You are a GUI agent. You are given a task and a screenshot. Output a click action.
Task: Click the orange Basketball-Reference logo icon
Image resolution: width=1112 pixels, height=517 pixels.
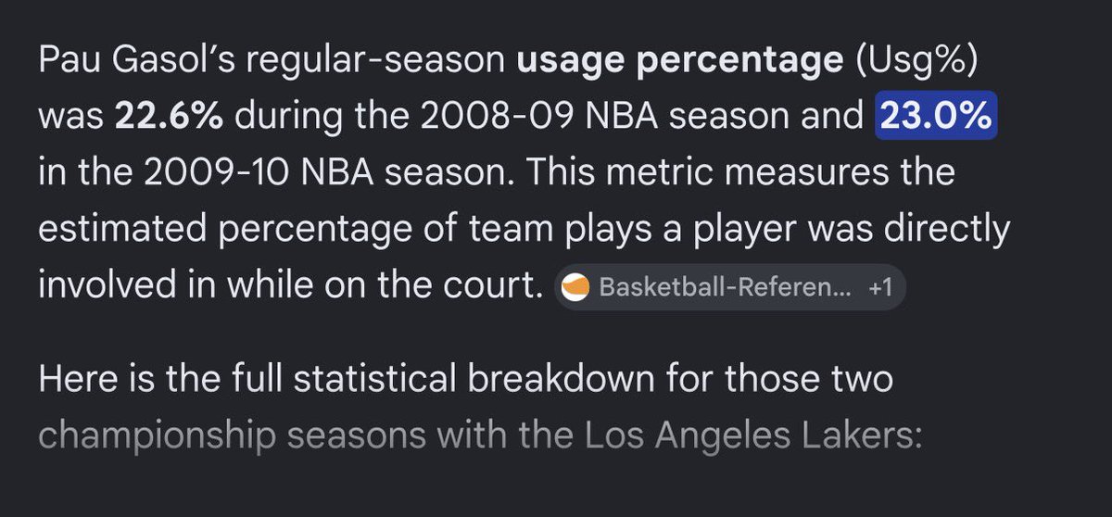[576, 288]
